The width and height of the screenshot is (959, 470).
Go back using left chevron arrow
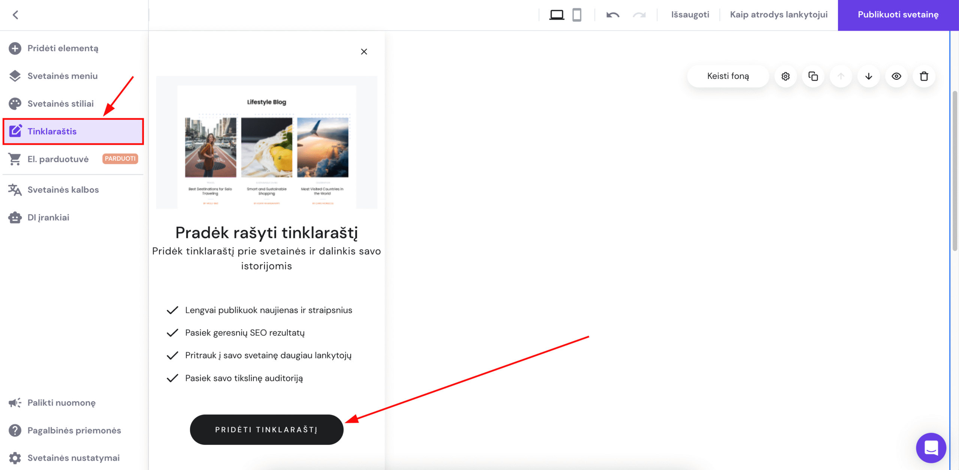point(15,15)
